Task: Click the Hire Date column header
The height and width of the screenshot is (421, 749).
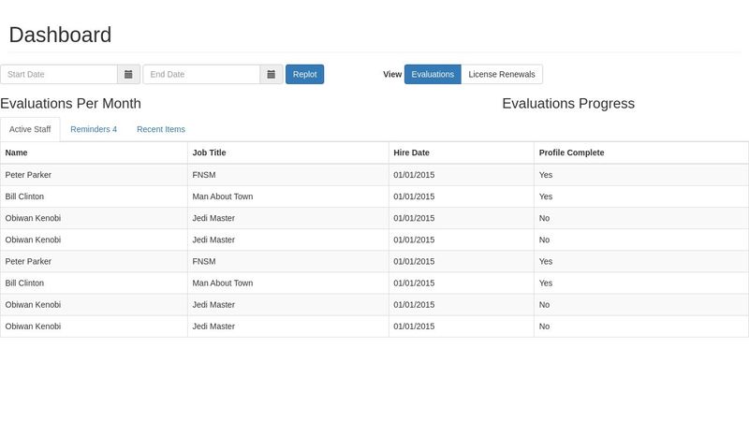Action: tap(411, 152)
